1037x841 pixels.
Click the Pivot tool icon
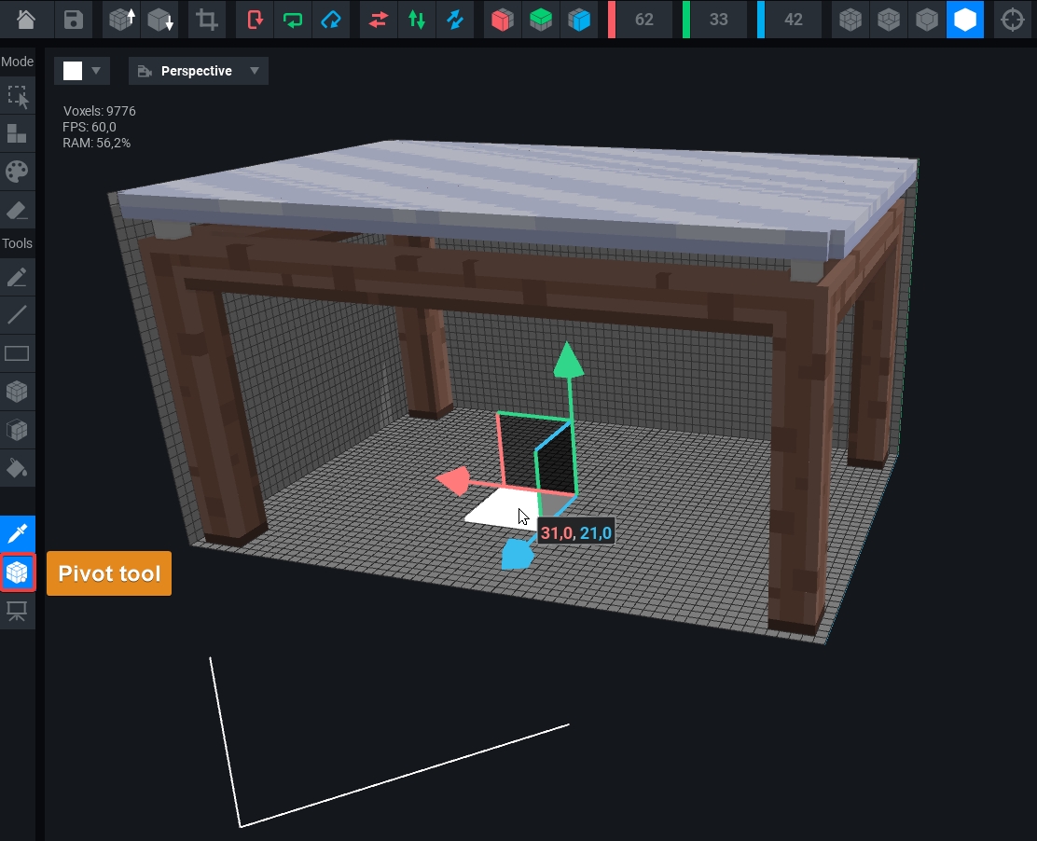pyautogui.click(x=18, y=572)
